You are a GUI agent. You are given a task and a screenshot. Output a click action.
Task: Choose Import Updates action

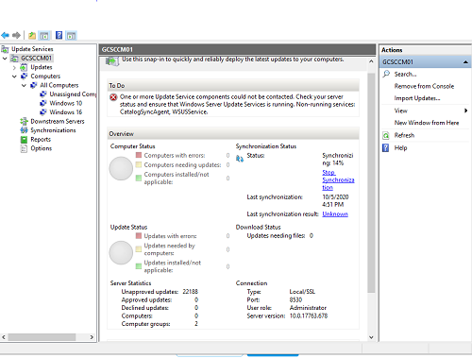417,98
